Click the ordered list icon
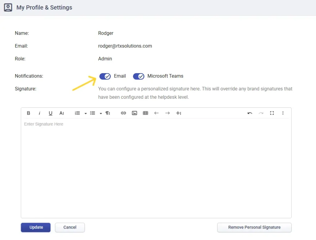Screen dimensions: 316x240 pyautogui.click(x=77, y=113)
